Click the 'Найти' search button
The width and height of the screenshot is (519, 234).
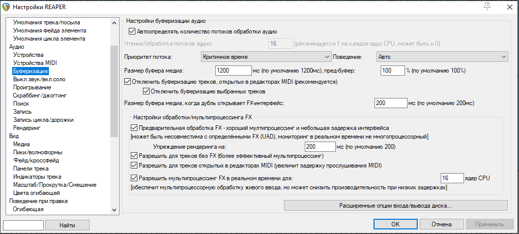67,224
